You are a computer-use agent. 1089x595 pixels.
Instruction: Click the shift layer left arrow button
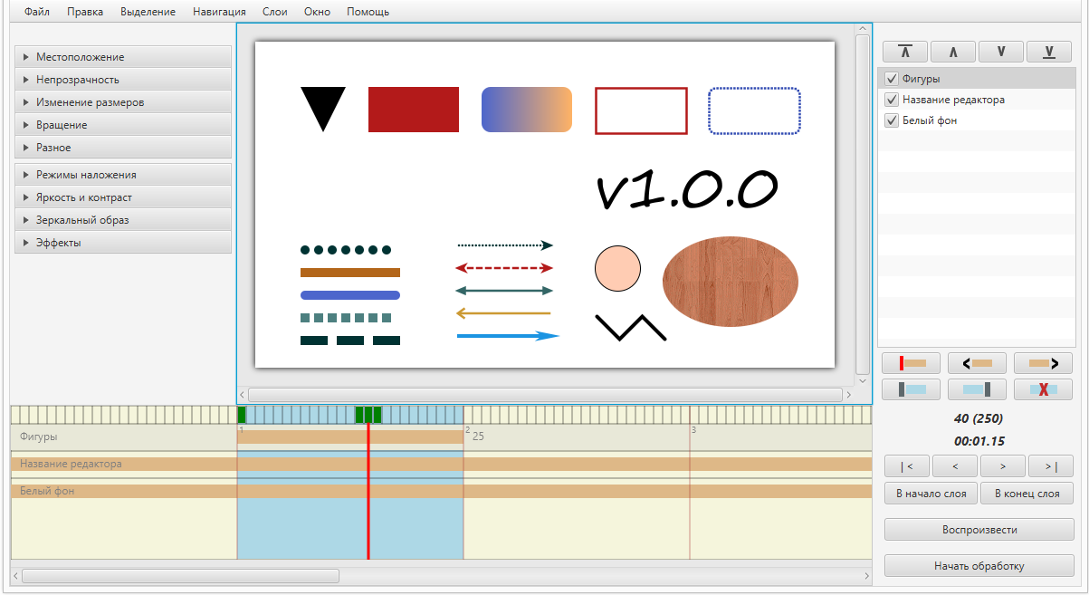pos(977,363)
